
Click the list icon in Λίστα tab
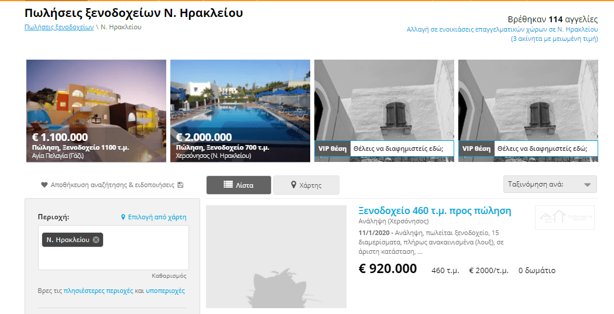click(228, 184)
